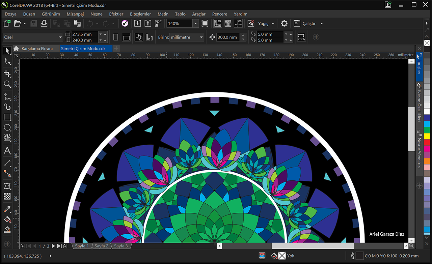Go to the next page
Image resolution: width=432 pixels, height=264 pixels.
tap(53, 246)
